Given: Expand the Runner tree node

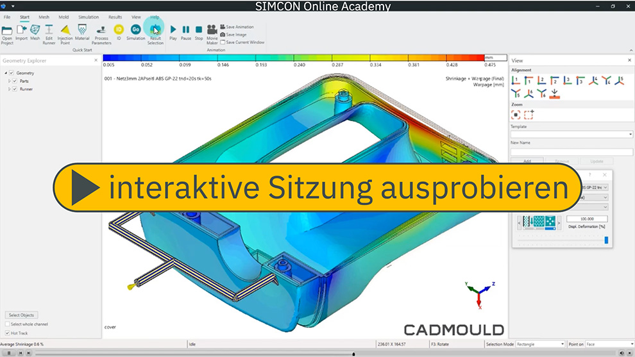Looking at the screenshot, I should (x=9, y=89).
